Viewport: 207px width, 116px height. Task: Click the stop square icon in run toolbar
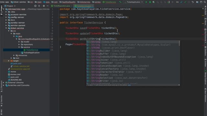pyautogui.click(x=172, y=2)
